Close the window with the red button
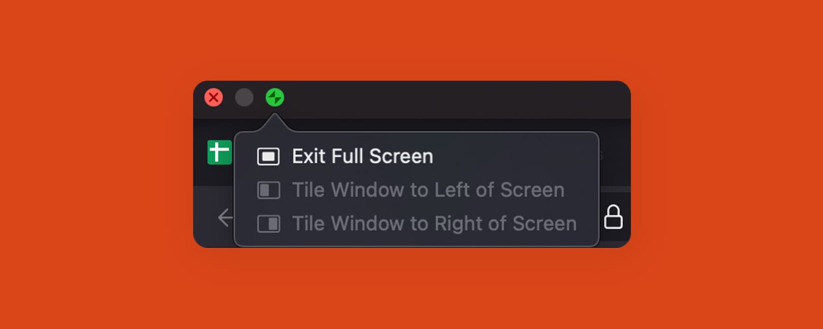The width and height of the screenshot is (823, 329). click(213, 97)
